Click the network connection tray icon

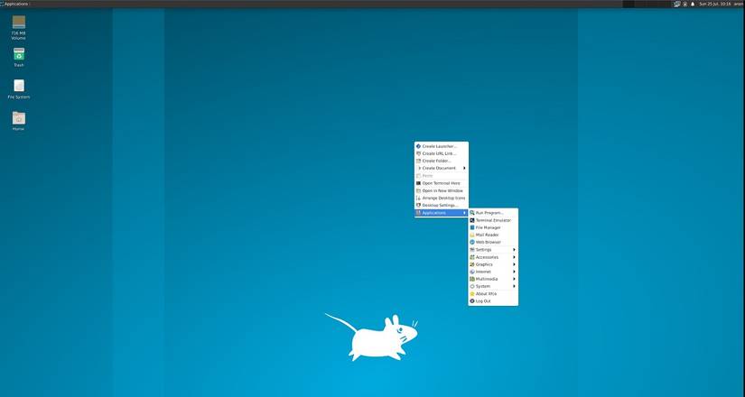[x=676, y=4]
